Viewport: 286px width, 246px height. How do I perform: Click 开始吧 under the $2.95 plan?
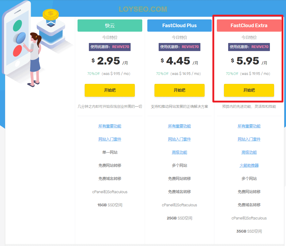point(110,90)
